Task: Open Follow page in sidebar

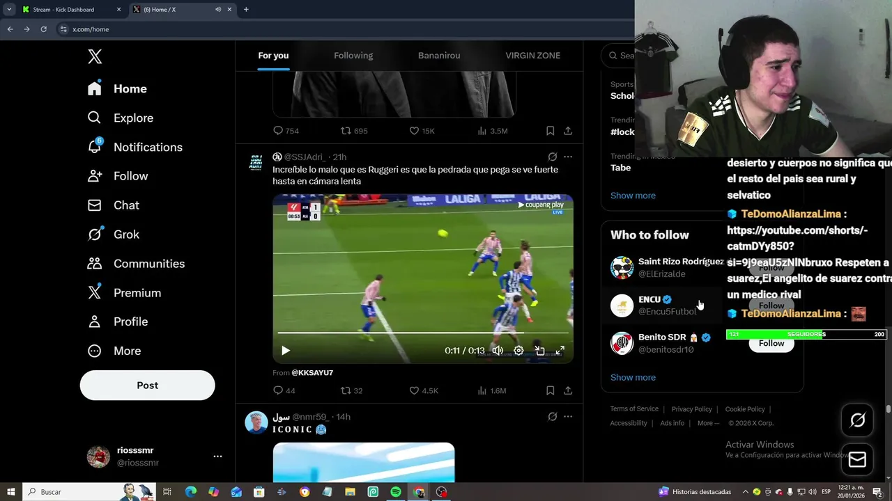Action: (118, 176)
